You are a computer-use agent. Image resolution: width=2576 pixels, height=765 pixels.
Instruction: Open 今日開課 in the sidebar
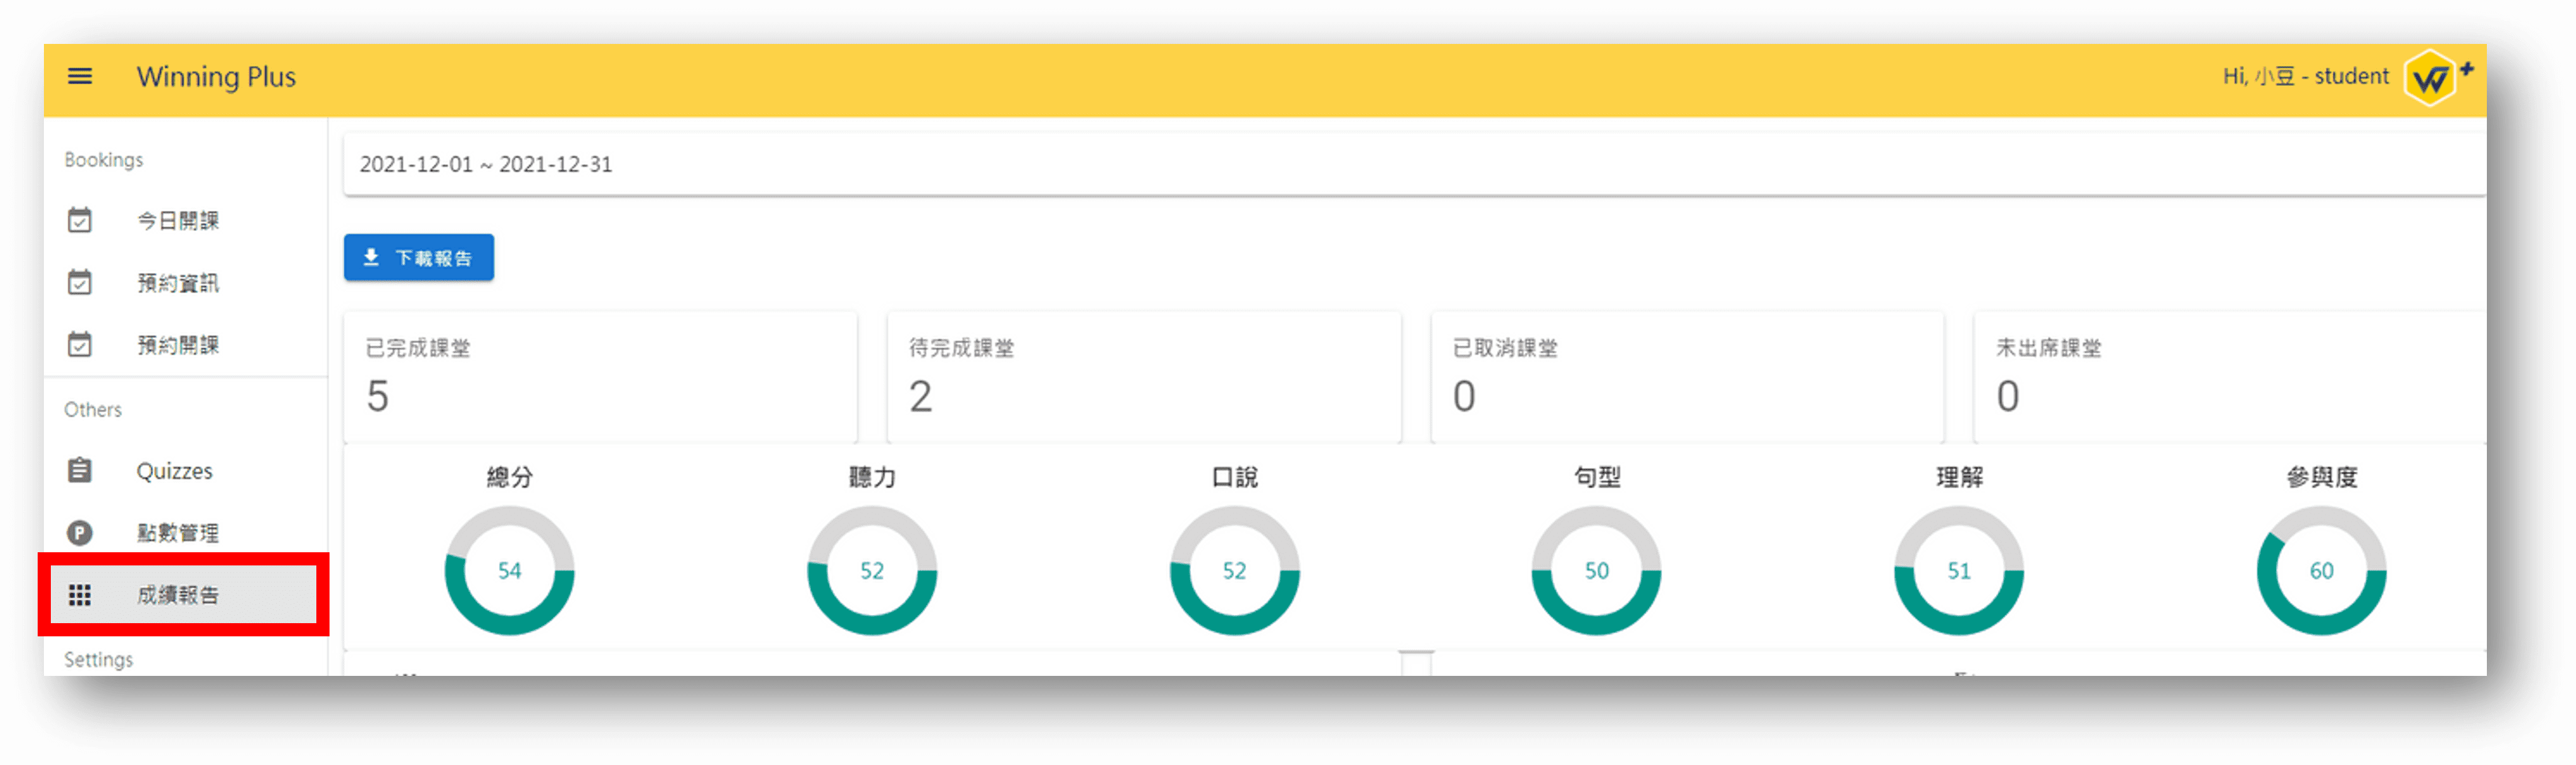185,220
